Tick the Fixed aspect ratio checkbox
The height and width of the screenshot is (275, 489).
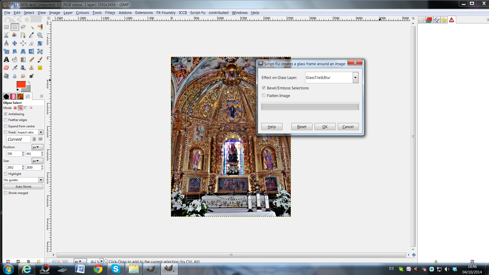click(x=6, y=132)
